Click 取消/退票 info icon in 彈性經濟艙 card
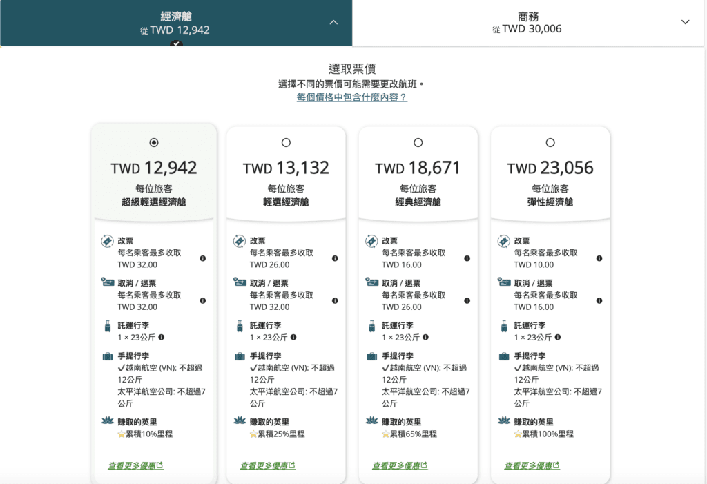 [x=599, y=301]
